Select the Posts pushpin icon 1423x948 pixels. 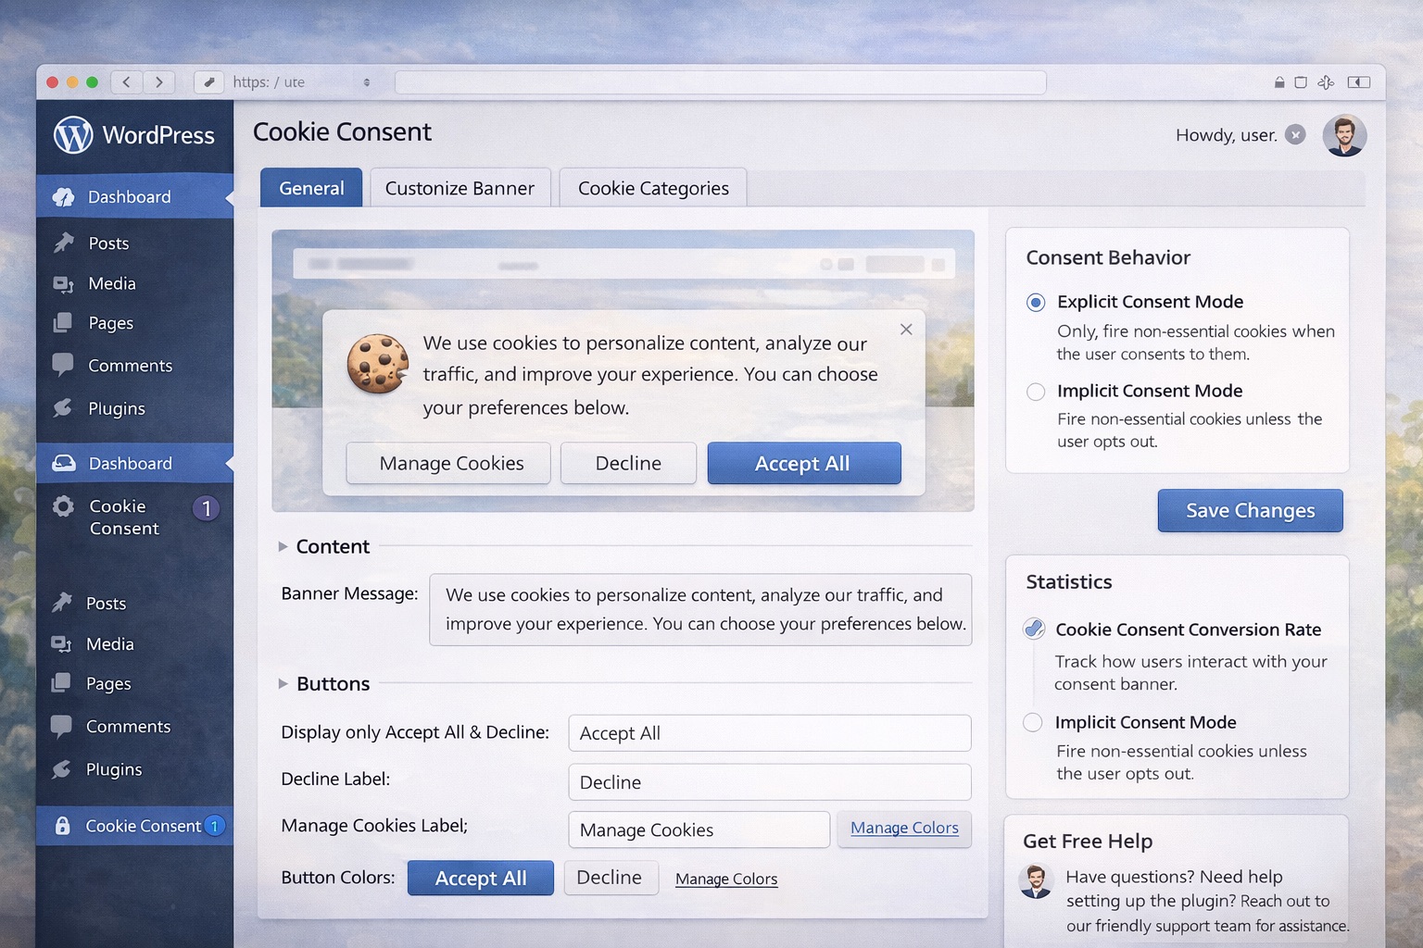62,243
